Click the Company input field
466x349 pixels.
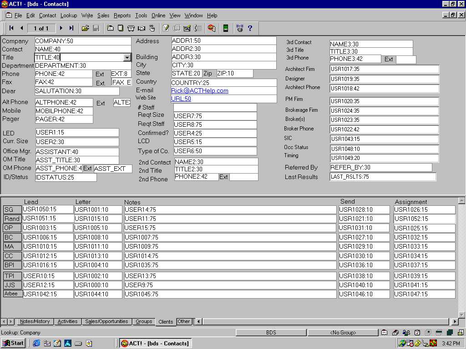coord(83,41)
